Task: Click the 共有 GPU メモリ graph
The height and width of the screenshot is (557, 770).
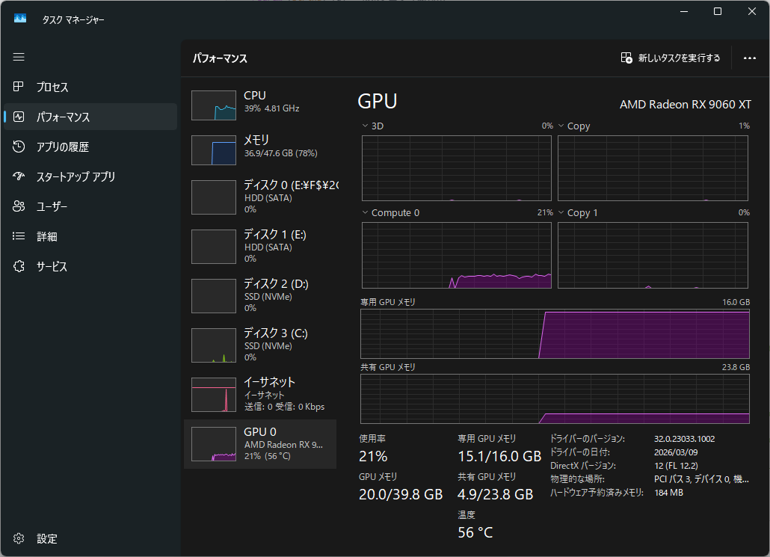Action: [x=555, y=398]
